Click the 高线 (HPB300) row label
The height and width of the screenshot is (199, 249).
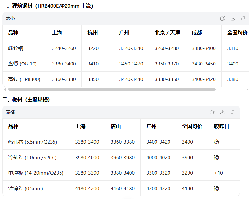tap(24, 79)
